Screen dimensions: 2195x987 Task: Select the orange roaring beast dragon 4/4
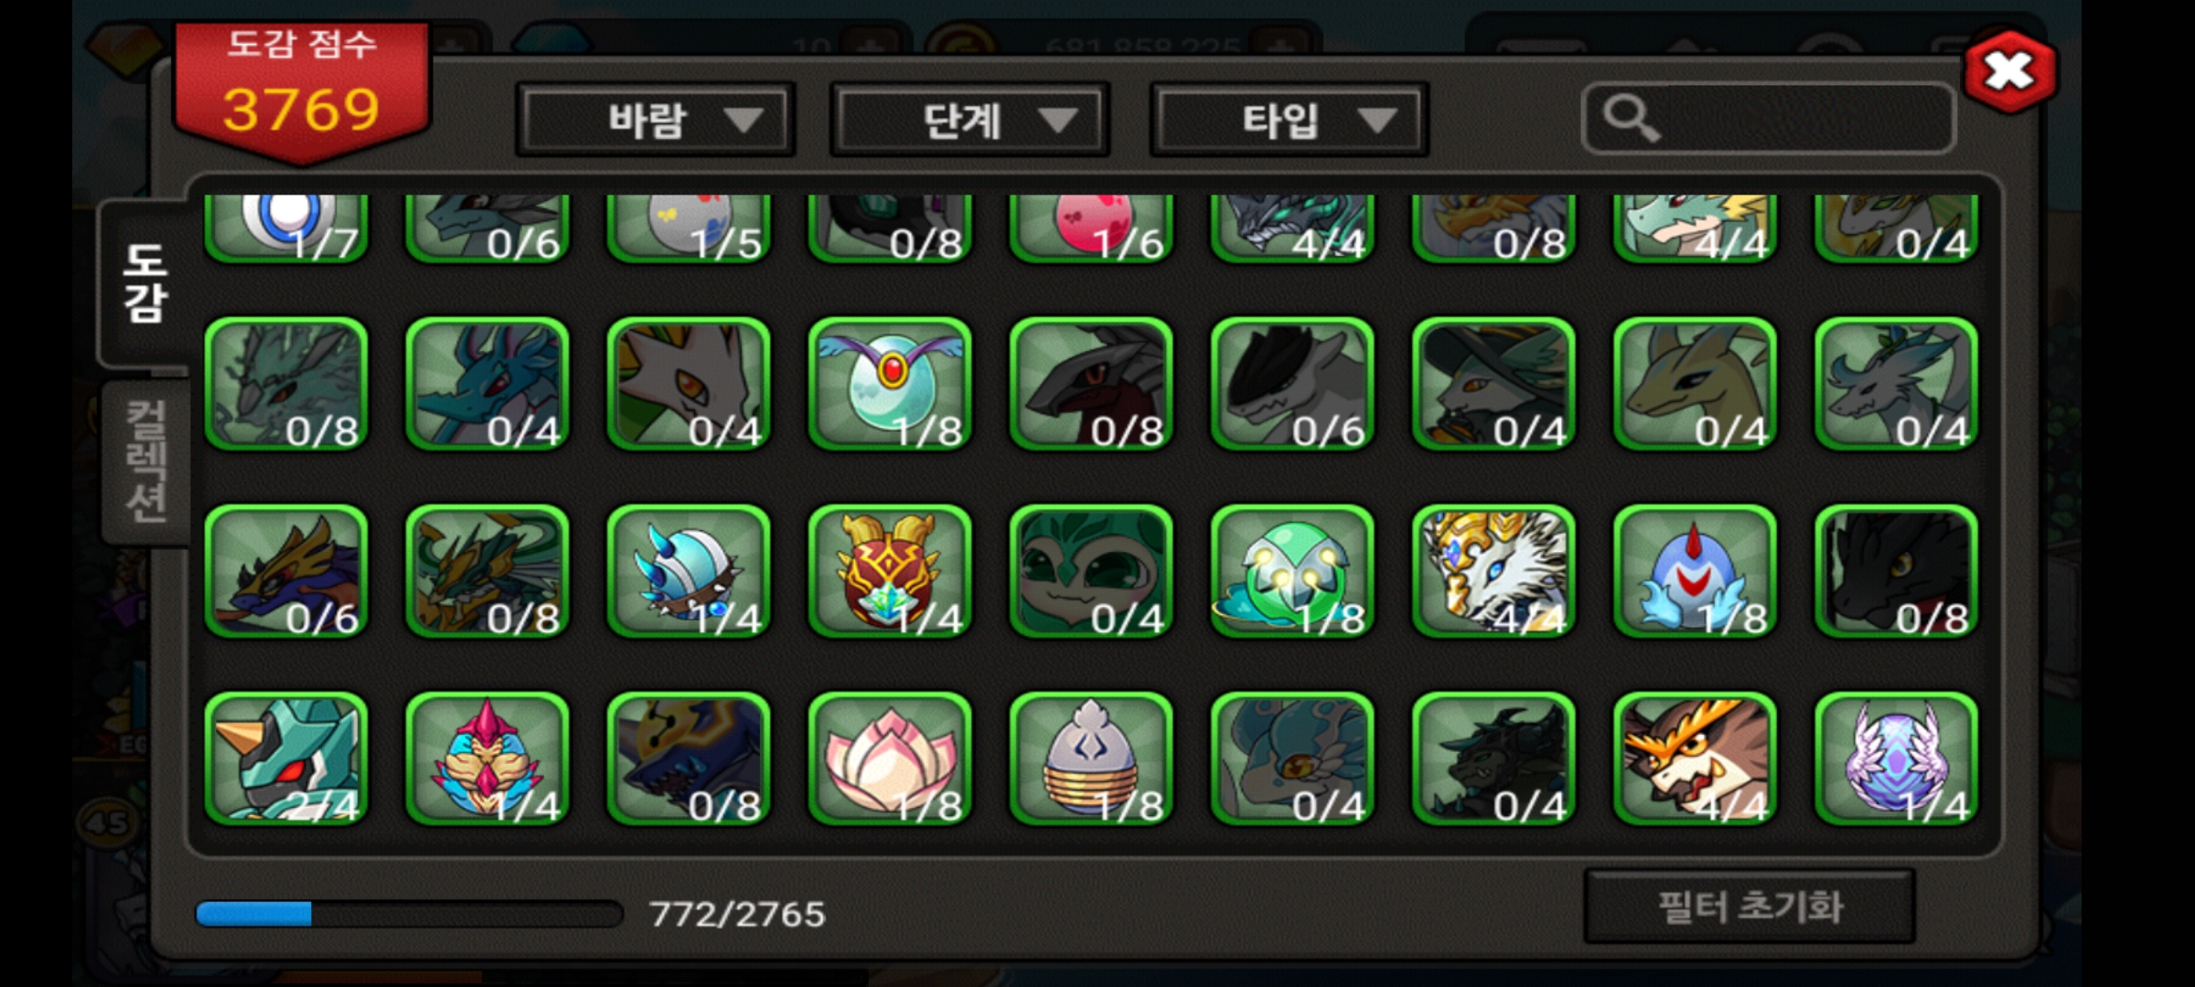pos(1695,759)
